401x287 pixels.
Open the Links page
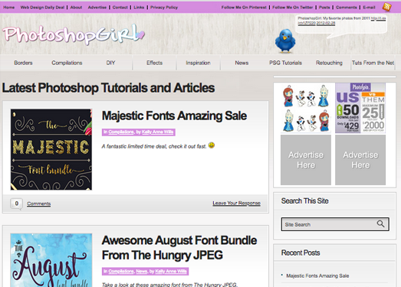point(139,8)
